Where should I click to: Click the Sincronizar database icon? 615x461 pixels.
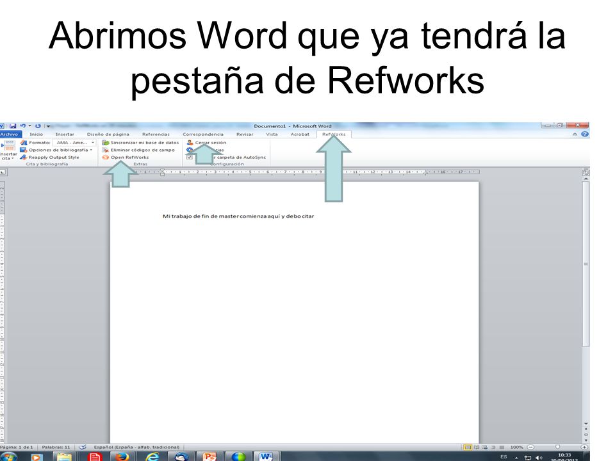coord(105,143)
